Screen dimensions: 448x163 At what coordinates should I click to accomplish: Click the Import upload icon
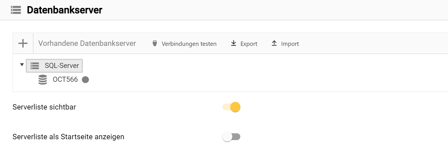coord(274,43)
